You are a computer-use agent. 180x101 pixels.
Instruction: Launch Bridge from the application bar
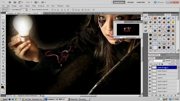click(10, 2)
